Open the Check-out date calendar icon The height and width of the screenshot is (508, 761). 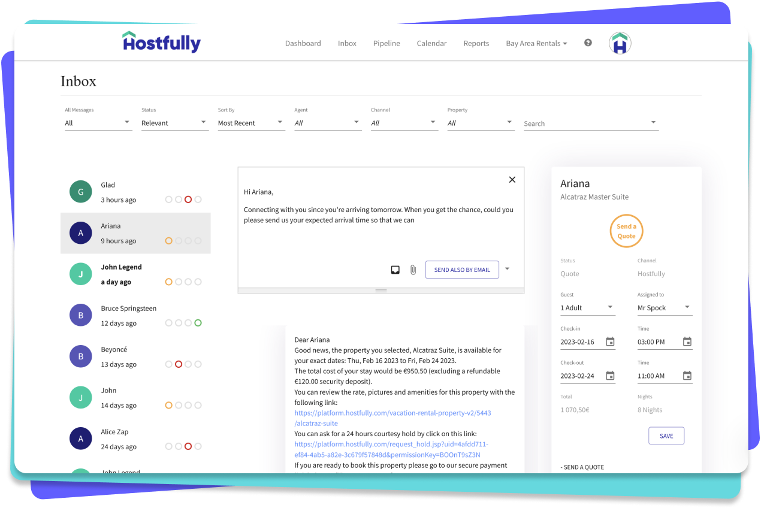tap(610, 376)
